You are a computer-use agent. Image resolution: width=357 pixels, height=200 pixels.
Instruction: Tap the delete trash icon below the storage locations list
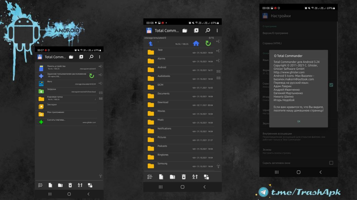pos(70,185)
